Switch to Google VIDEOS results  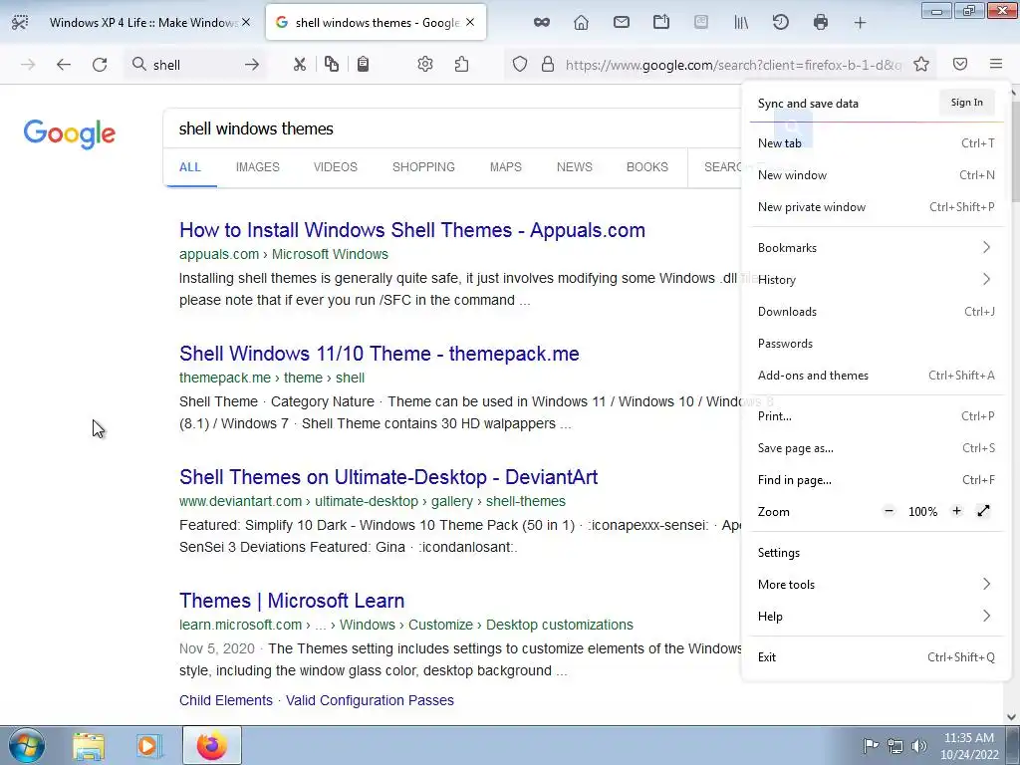tap(335, 167)
